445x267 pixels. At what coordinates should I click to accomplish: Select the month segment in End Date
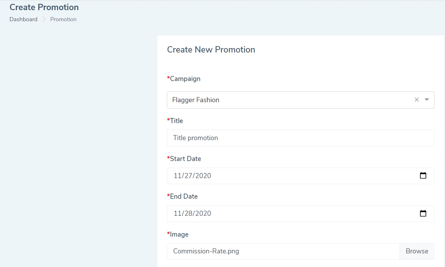tap(177, 214)
